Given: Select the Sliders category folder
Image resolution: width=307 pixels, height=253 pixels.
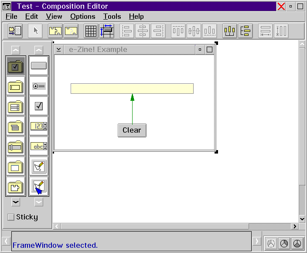Looking at the screenshot, I should 16,147.
